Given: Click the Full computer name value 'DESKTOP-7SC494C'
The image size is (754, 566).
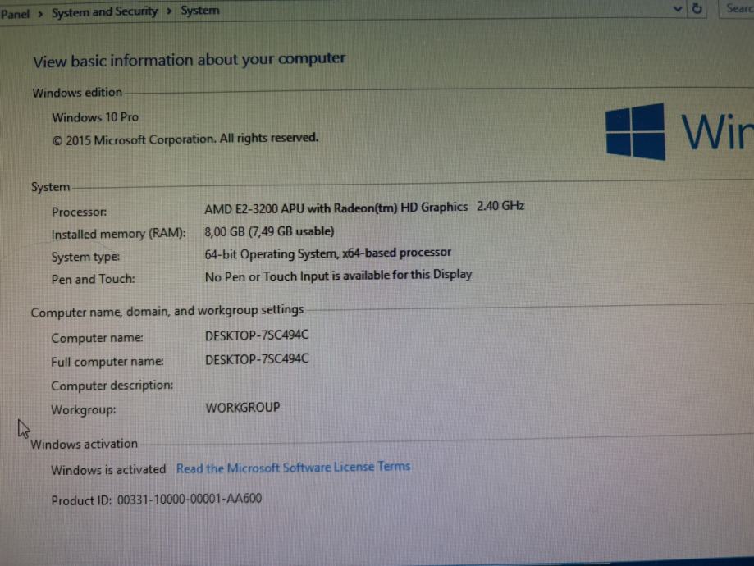Looking at the screenshot, I should [257, 359].
